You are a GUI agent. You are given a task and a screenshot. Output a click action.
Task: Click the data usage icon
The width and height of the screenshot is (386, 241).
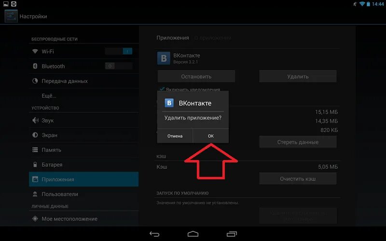click(35, 80)
